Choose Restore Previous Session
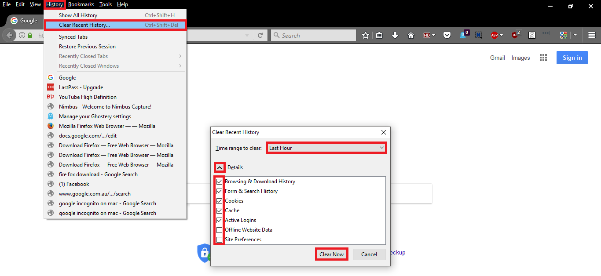 coord(115,47)
